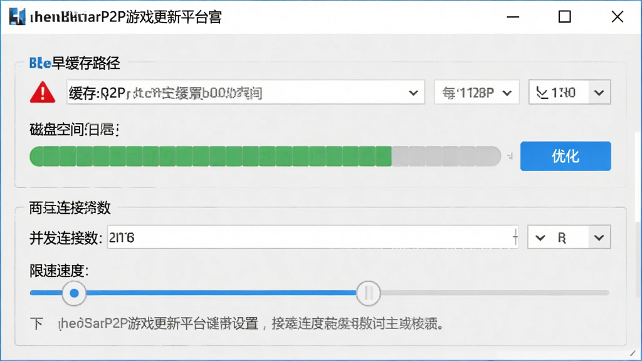The width and height of the screenshot is (642, 361).
Task: Maximize the P2P update platform window
Action: (x=565, y=17)
